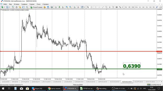Open the Файл menu

tap(5, 4)
